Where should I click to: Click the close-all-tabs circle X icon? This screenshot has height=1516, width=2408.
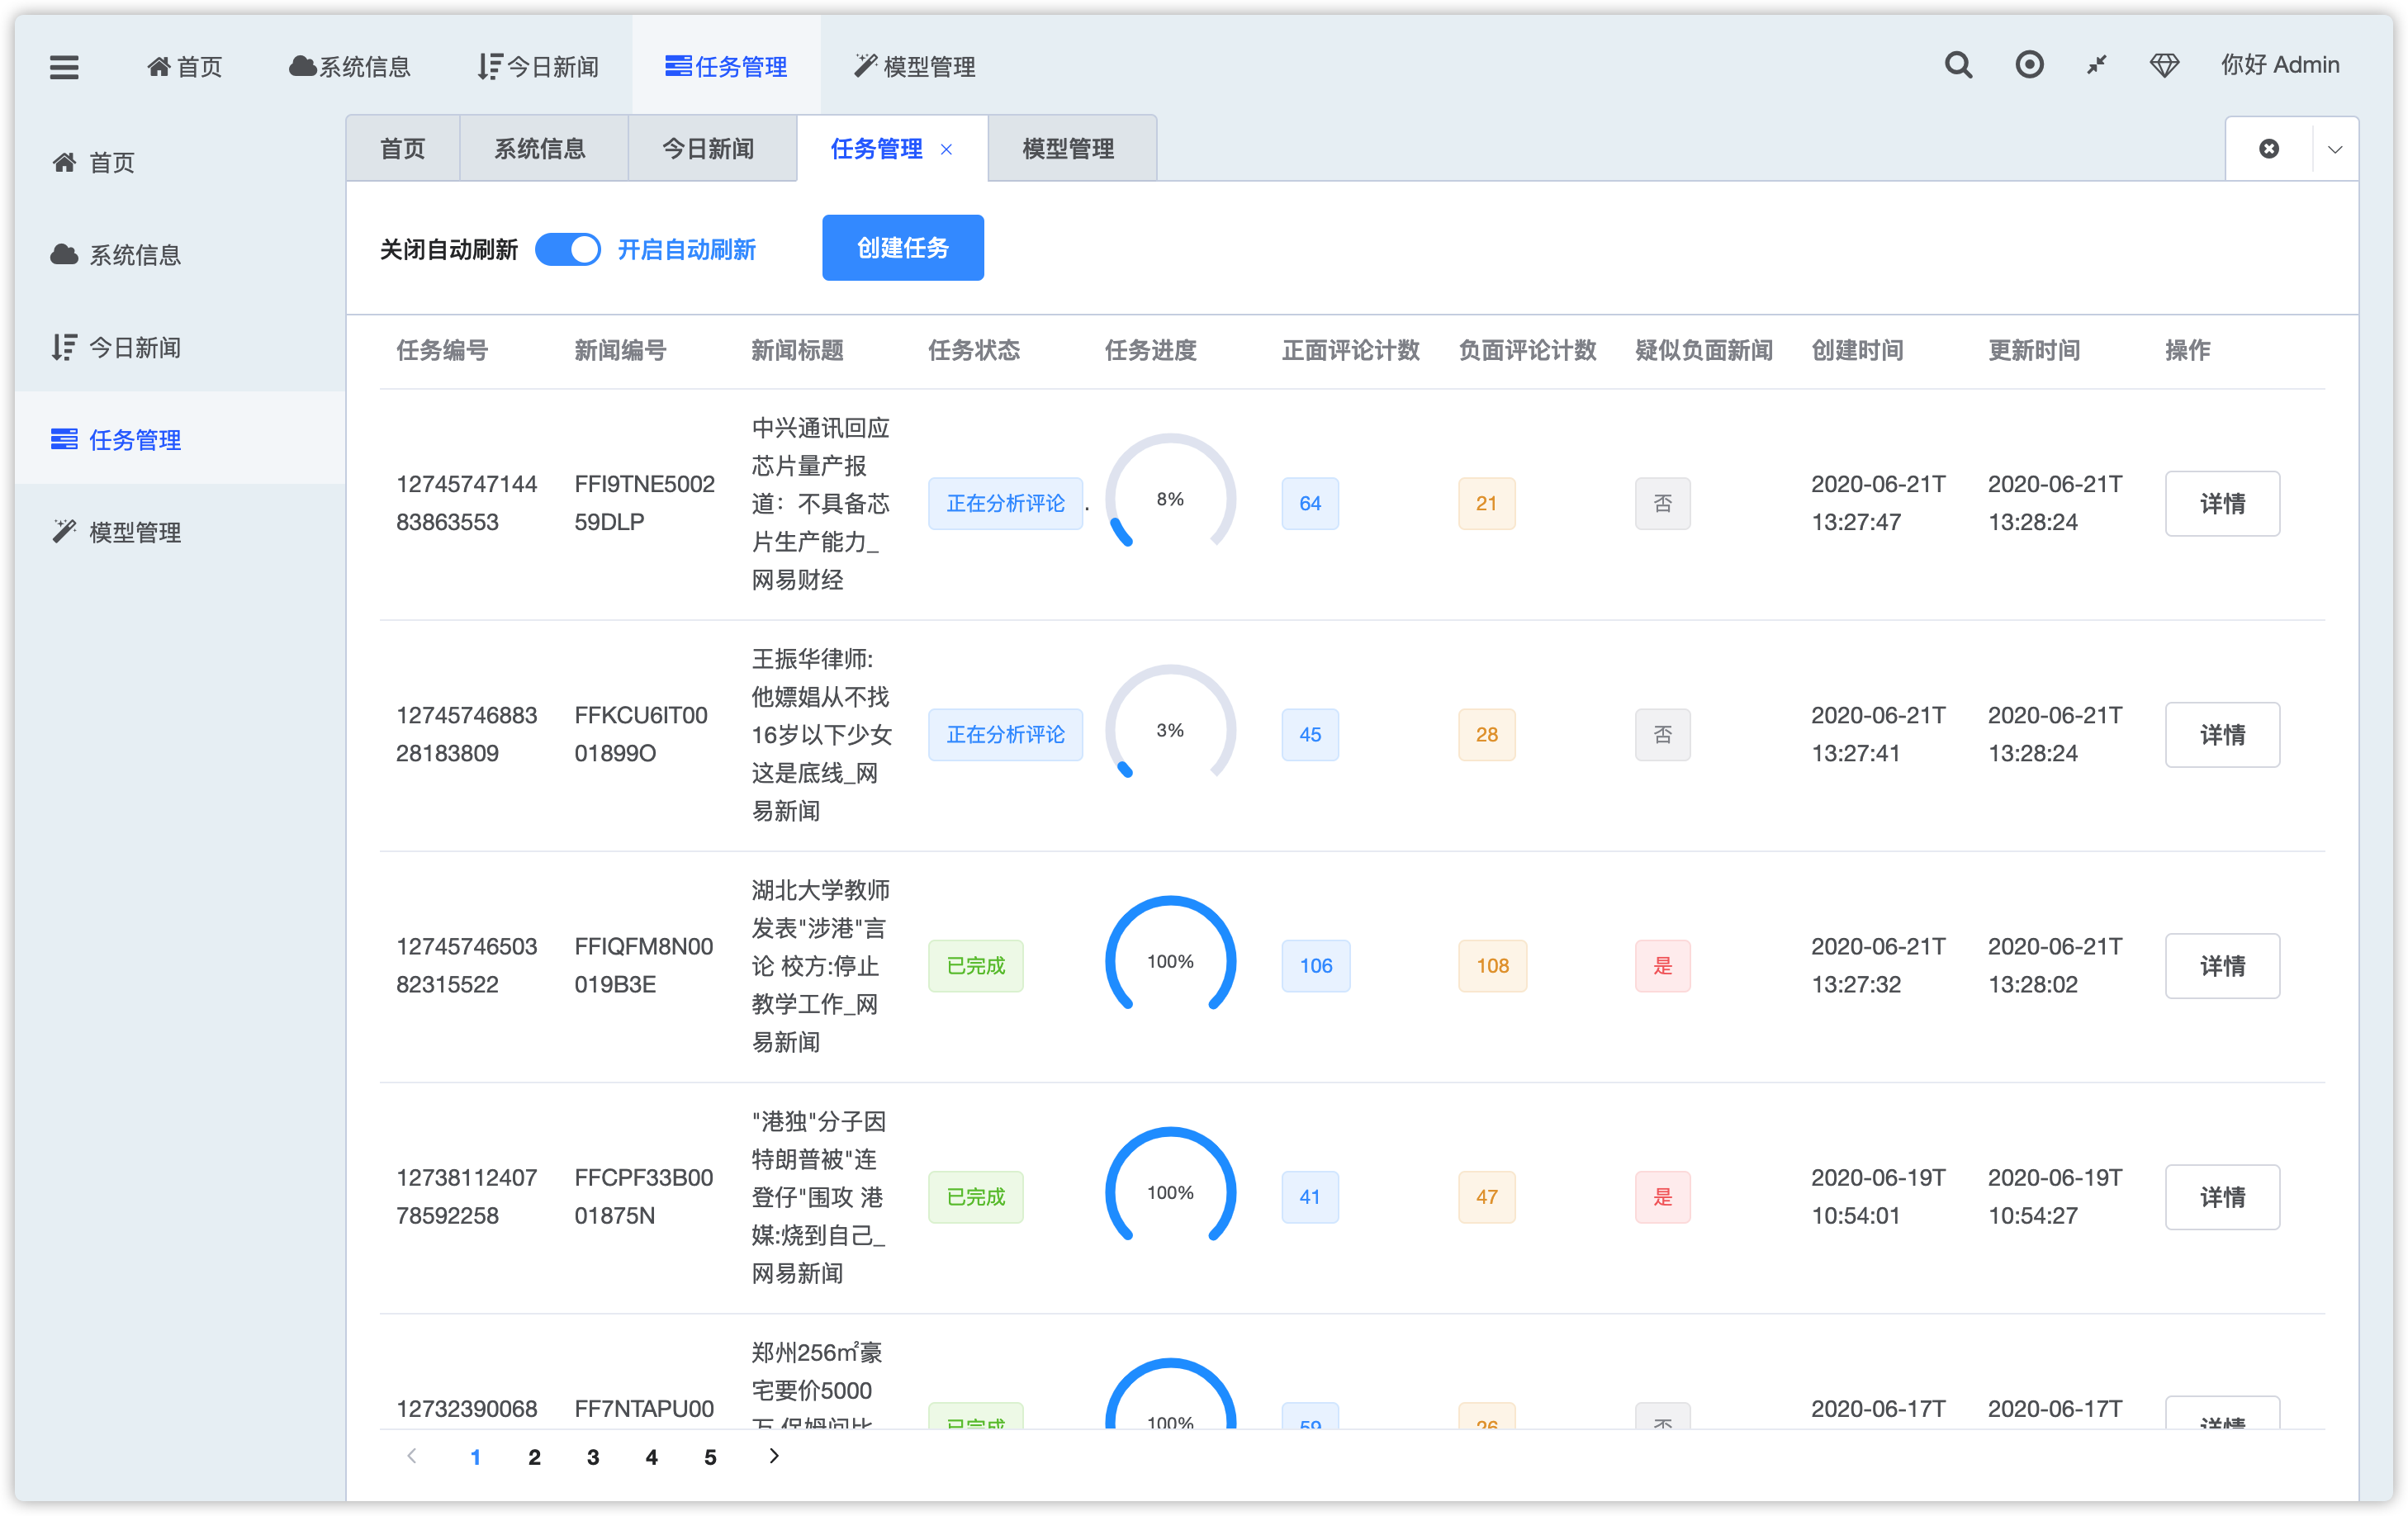[2269, 149]
